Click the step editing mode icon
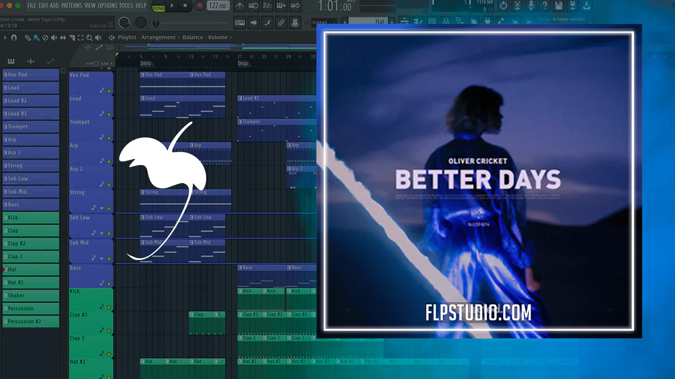 click(267, 23)
